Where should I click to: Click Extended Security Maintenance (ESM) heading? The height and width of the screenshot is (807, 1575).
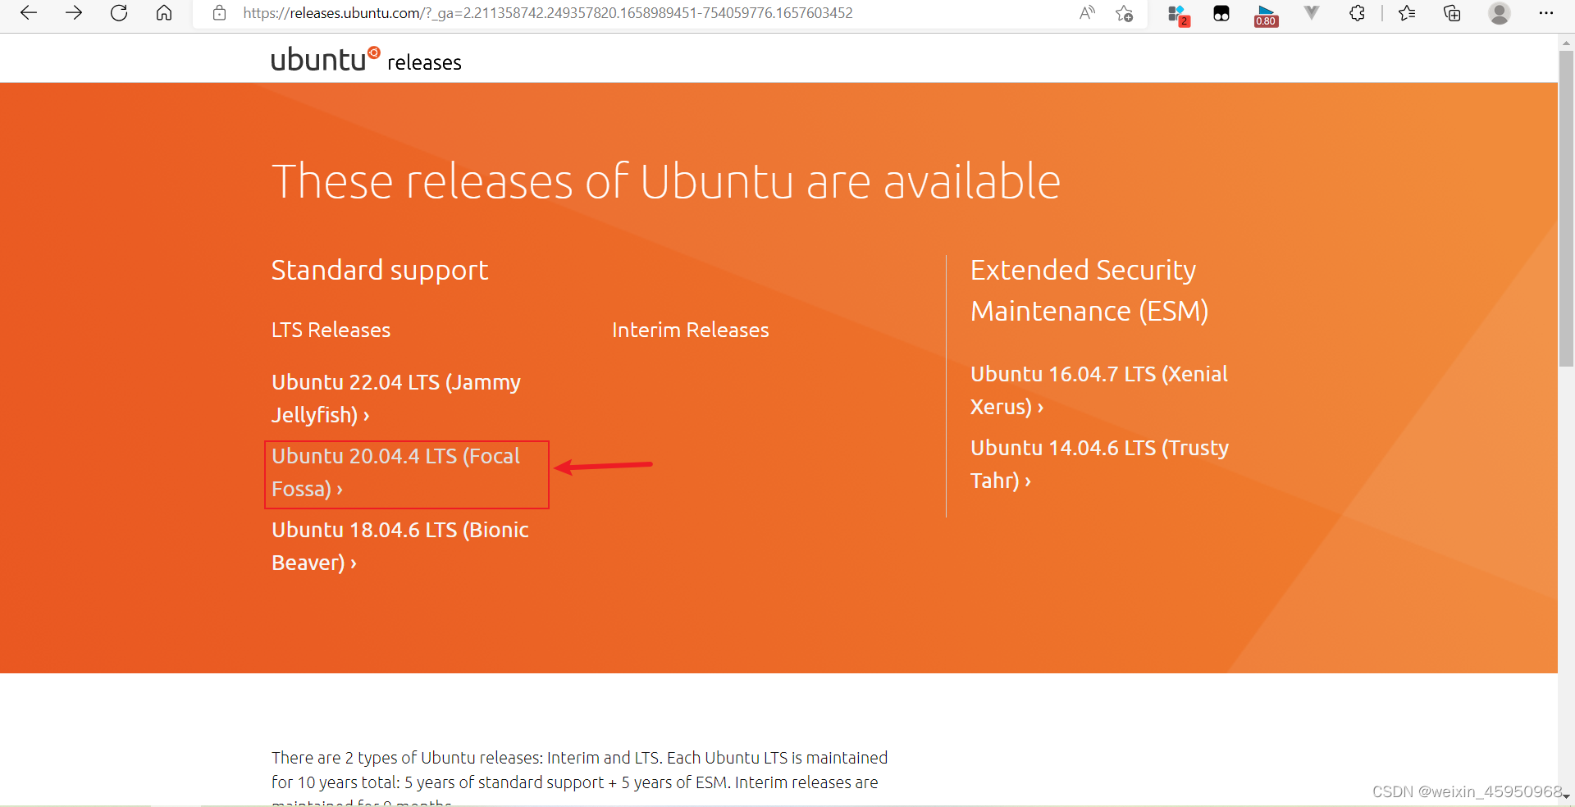pos(1089,290)
